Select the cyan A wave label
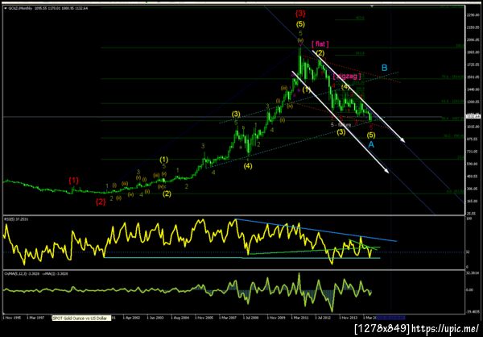The height and width of the screenshot is (337, 483). (x=371, y=144)
